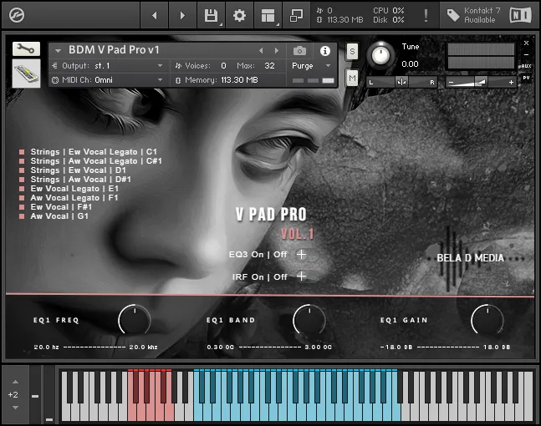The width and height of the screenshot is (541, 426).
Task: Open the Purge dropdown menu
Action: pyautogui.click(x=312, y=65)
